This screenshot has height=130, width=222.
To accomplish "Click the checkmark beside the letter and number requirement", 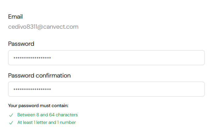I will click(11, 123).
